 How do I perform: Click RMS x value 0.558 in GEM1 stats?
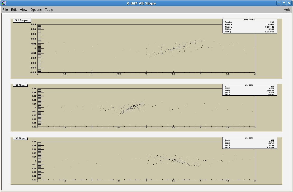(x=271, y=29)
